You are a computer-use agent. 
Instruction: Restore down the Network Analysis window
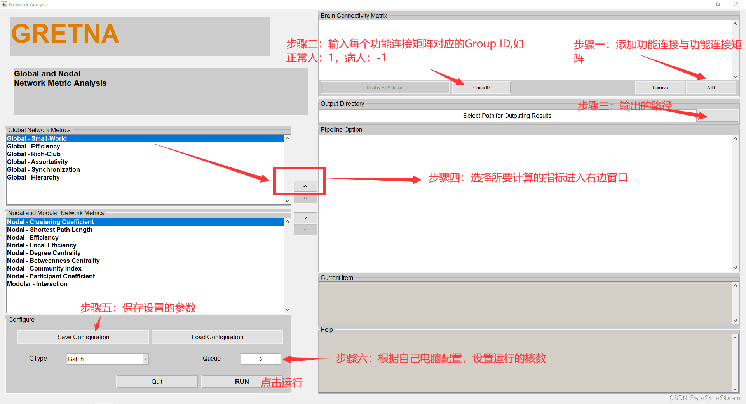(718, 4)
